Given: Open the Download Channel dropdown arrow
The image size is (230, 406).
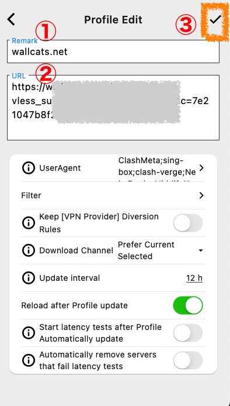Looking at the screenshot, I should tap(201, 250).
